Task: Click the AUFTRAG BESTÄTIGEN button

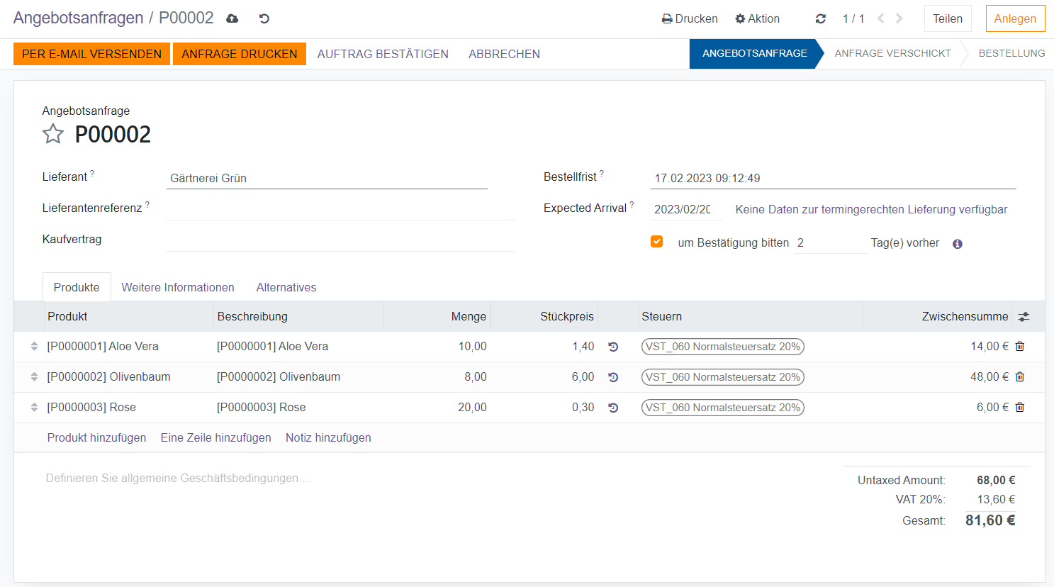Action: tap(383, 54)
